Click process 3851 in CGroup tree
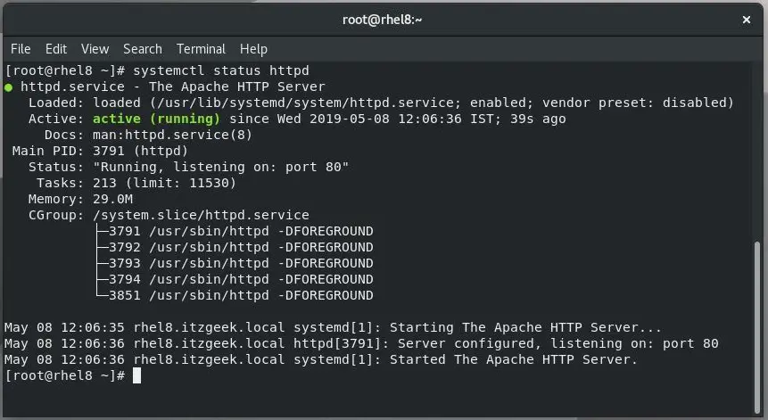This screenshot has height=420, width=768. tap(241, 296)
